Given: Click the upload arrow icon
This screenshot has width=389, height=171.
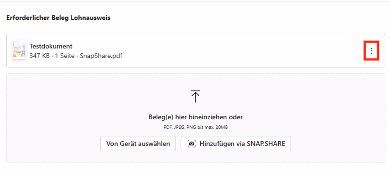Looking at the screenshot, I should point(195,96).
